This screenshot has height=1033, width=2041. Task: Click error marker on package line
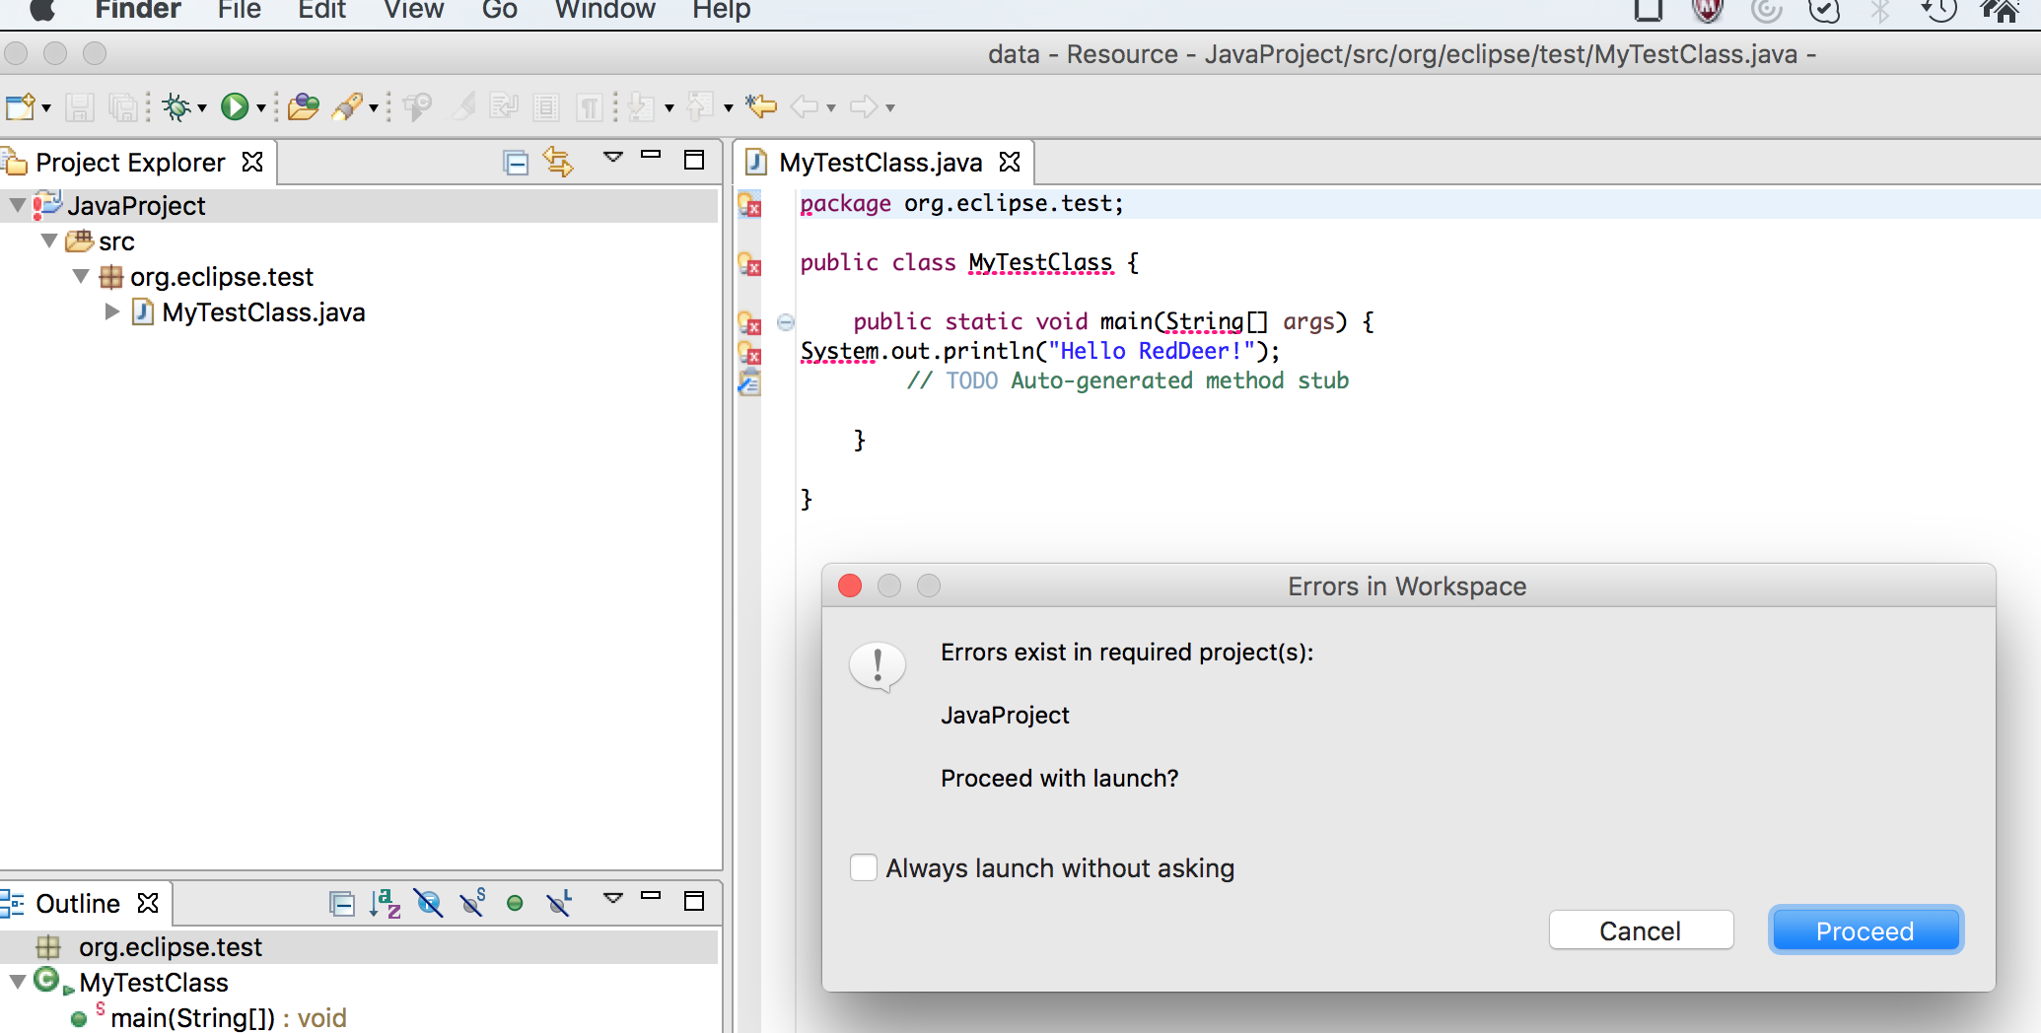750,204
